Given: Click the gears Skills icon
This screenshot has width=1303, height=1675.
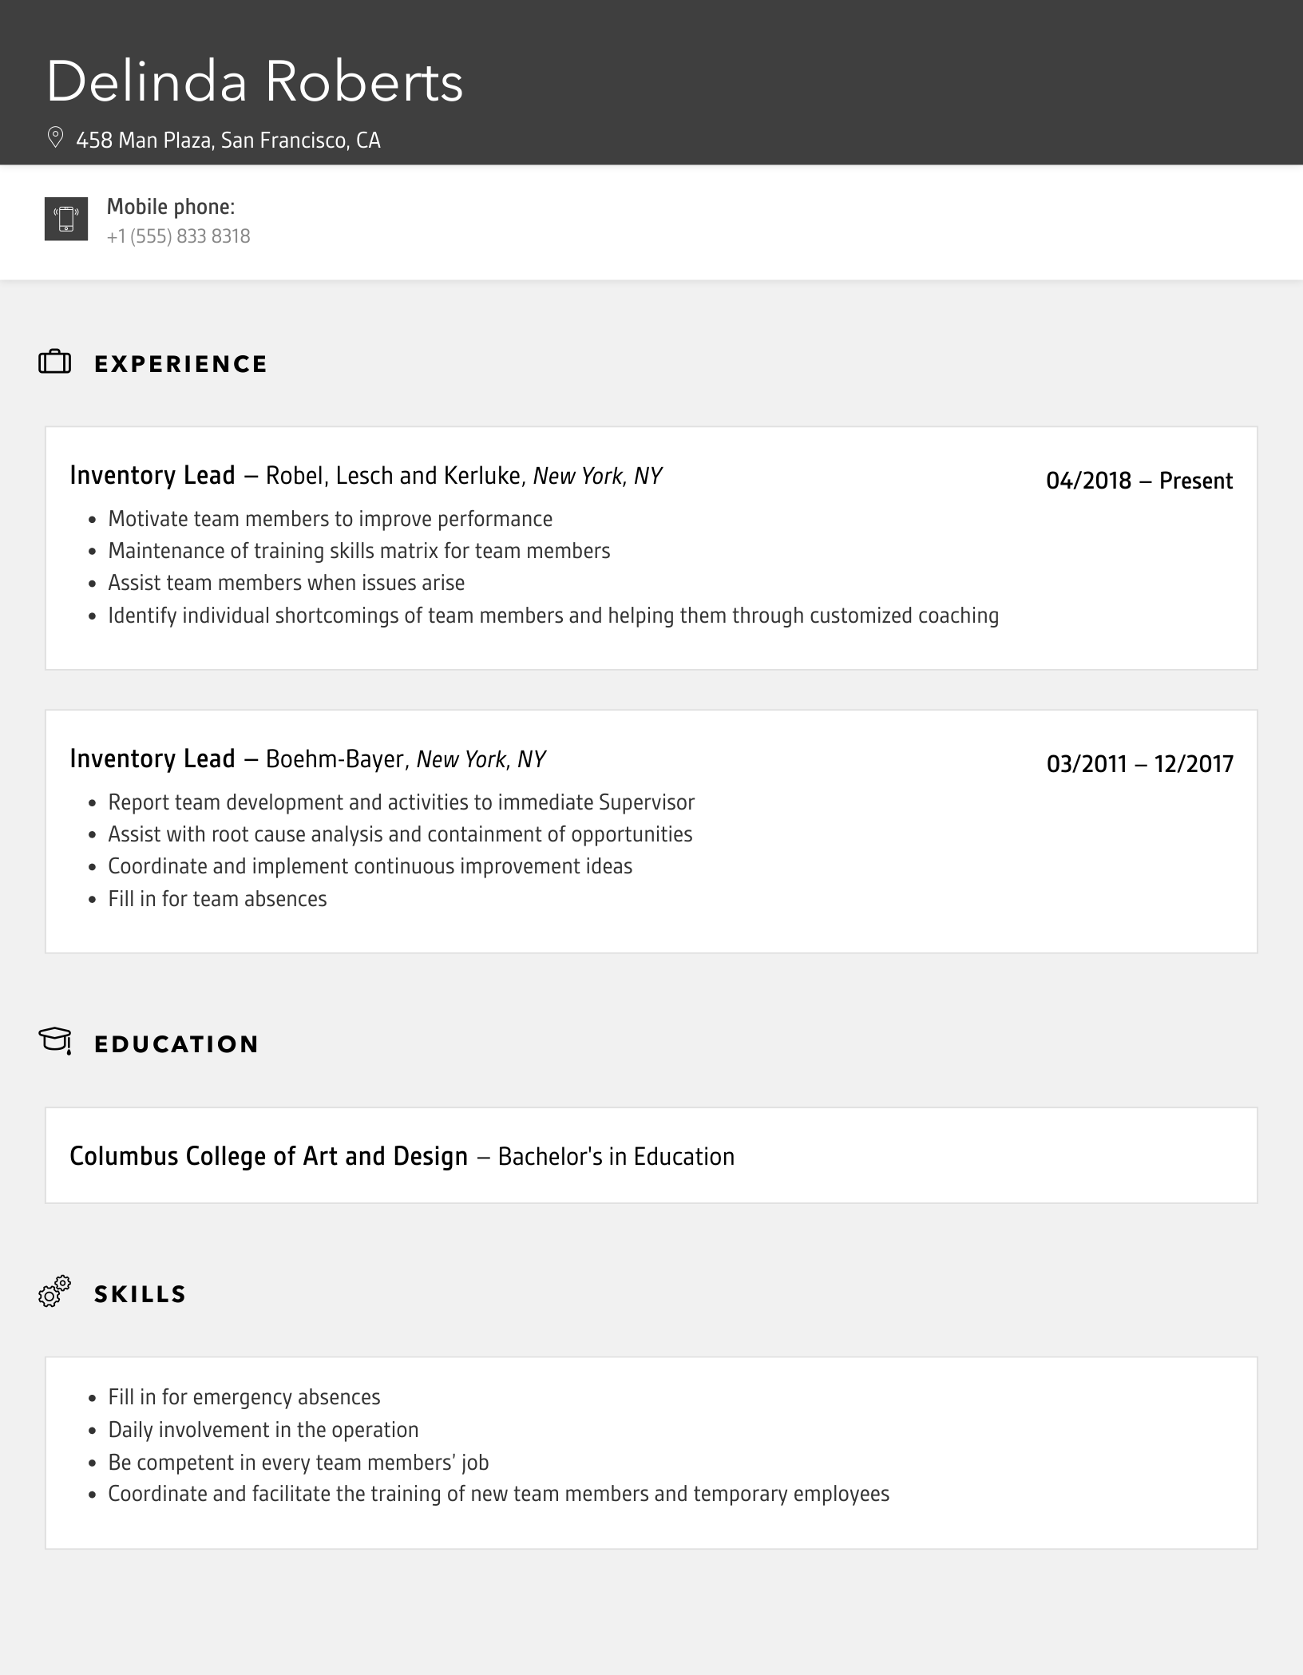Looking at the screenshot, I should (55, 1291).
